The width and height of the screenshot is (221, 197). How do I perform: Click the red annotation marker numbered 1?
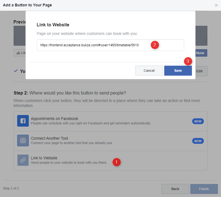coord(117,162)
